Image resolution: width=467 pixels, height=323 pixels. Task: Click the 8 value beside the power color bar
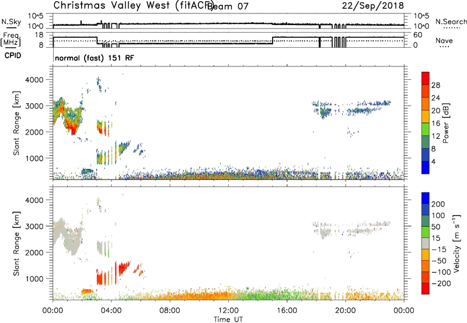(x=434, y=149)
